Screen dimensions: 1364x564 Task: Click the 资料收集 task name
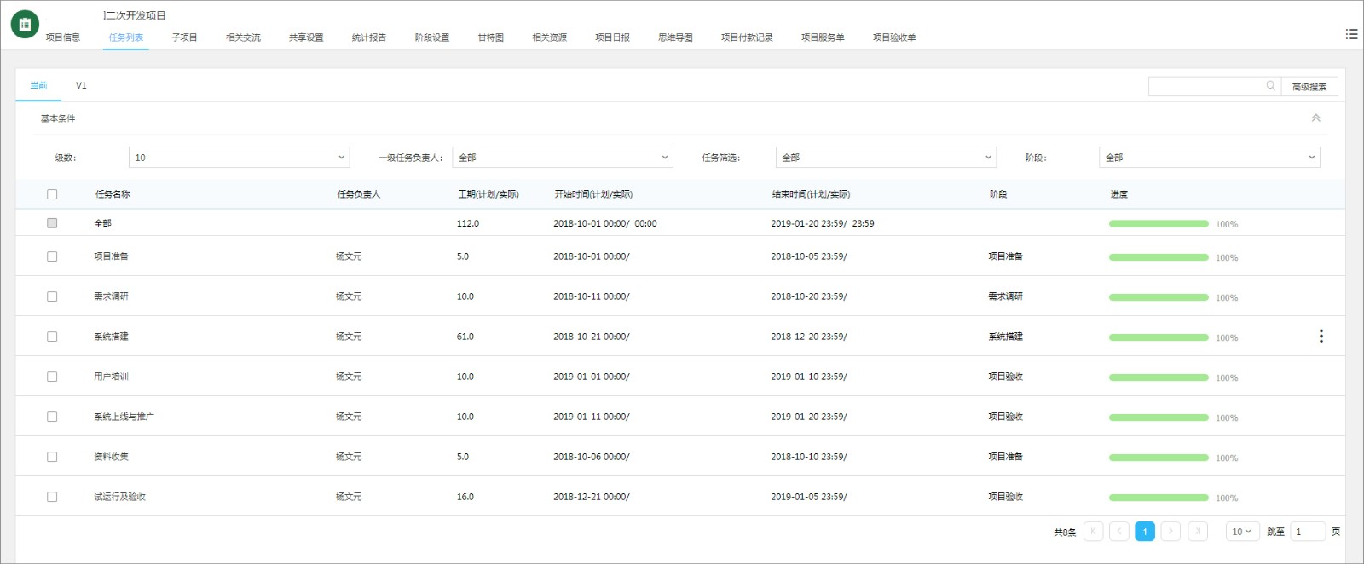(111, 457)
